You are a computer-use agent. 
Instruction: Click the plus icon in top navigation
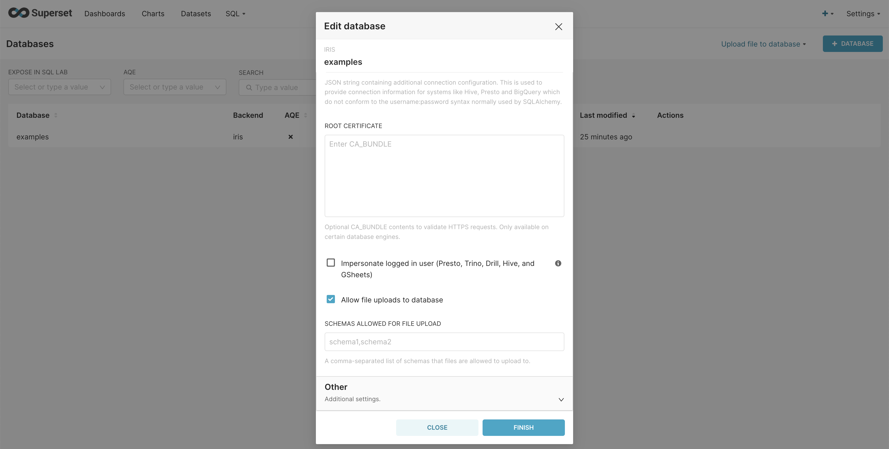(825, 13)
